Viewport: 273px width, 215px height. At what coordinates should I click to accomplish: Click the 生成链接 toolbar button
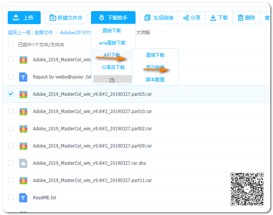coord(159,18)
